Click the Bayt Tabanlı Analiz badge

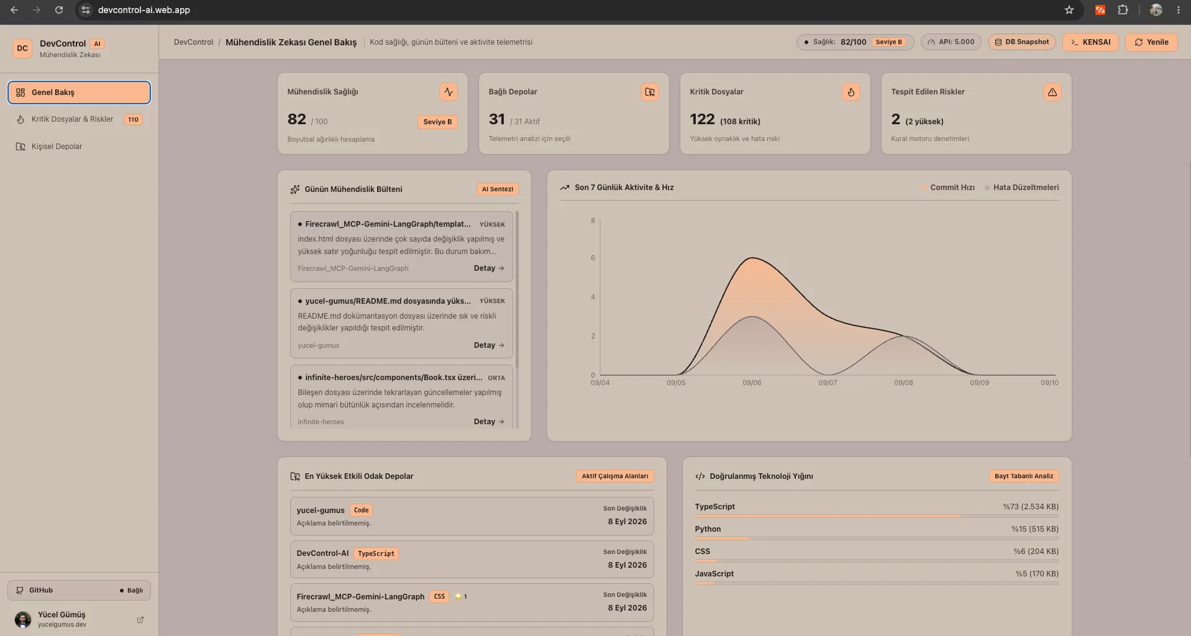pyautogui.click(x=1024, y=476)
